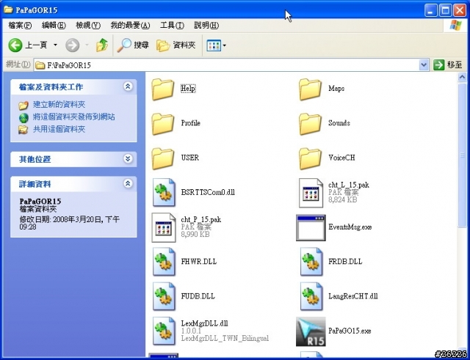Select the EventsMsg.exe program icon
The width and height of the screenshot is (470, 360).
(x=311, y=227)
